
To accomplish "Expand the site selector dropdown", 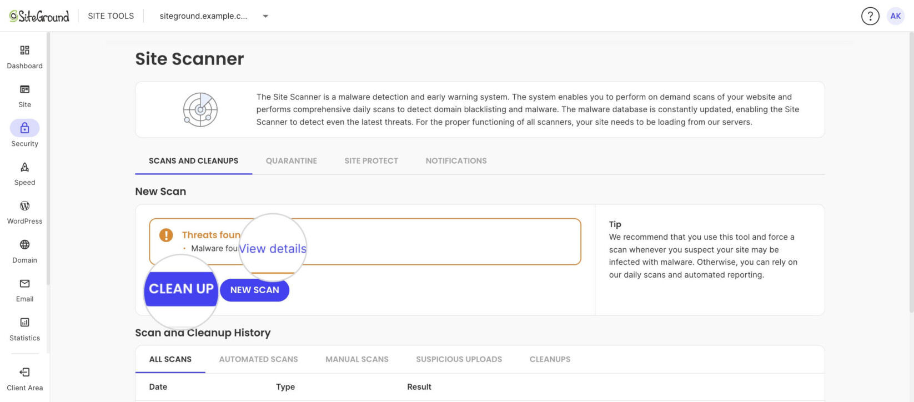I will (x=214, y=16).
